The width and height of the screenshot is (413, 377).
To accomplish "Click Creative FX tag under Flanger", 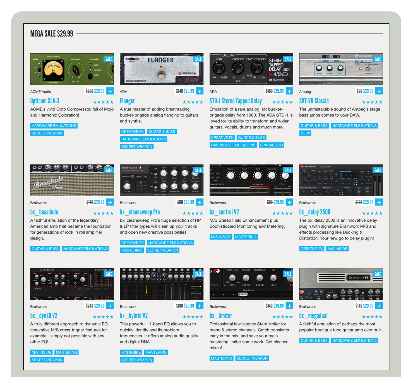I will [133, 132].
